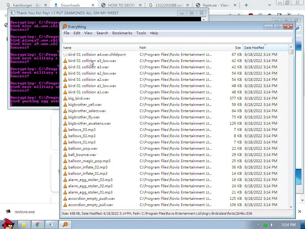Click VLC icon of bigbrother_fly.wav
This screenshot has width=305, height=229.
click(x=65, y=117)
